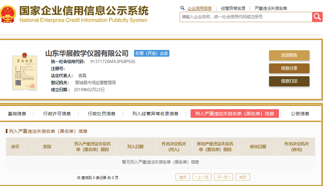
Task: Click the 下一页 pagination button
Action: click(223, 177)
